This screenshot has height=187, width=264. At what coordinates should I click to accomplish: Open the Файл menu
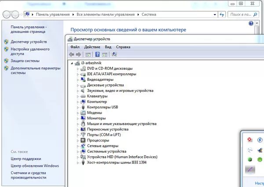(x=75, y=47)
